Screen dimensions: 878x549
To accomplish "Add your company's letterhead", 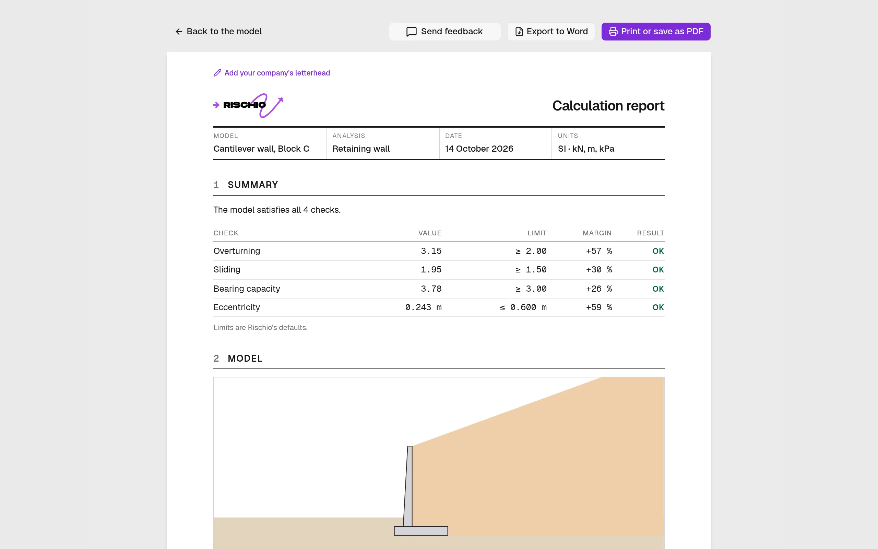I will [272, 73].
